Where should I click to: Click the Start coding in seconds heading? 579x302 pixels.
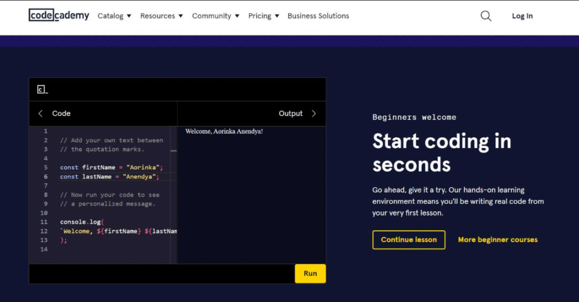click(x=442, y=152)
